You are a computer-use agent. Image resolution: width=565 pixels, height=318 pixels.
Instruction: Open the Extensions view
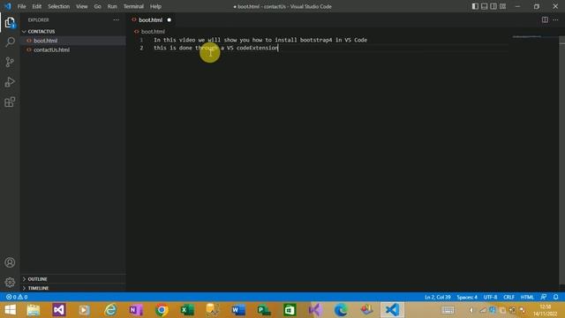(x=10, y=102)
